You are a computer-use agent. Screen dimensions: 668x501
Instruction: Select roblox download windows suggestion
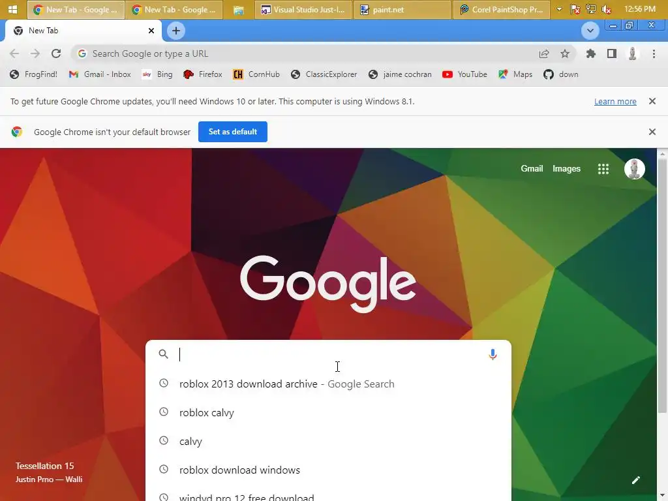328,470
